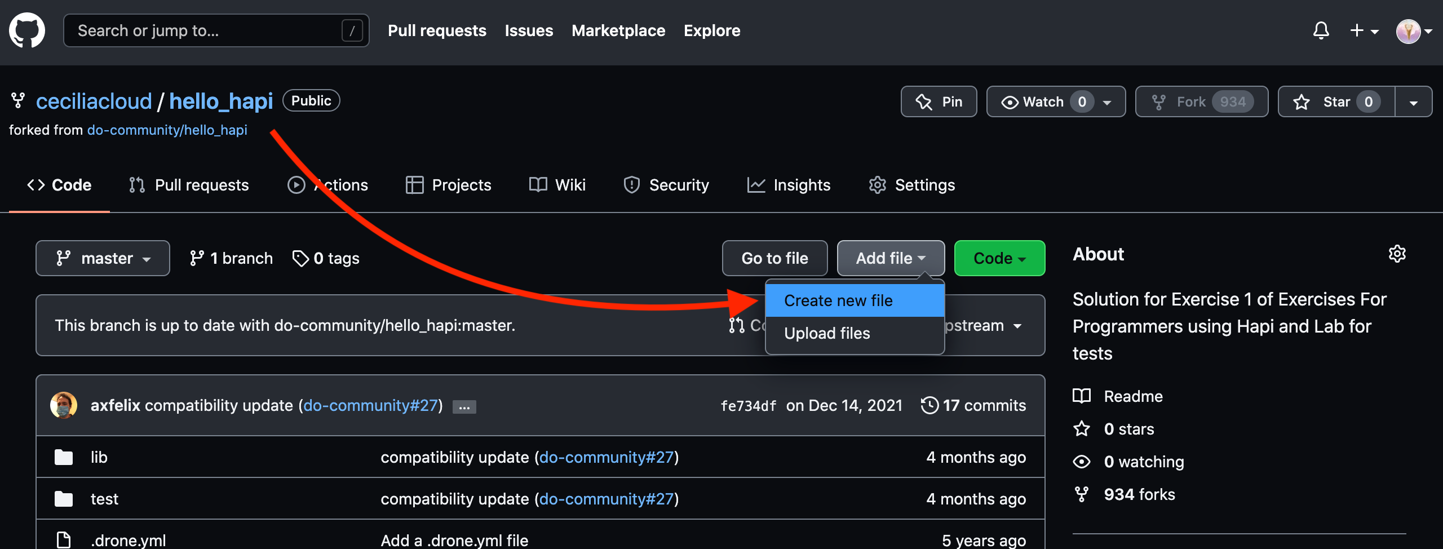Select Create new file menu item
This screenshot has width=1443, height=549.
click(855, 300)
